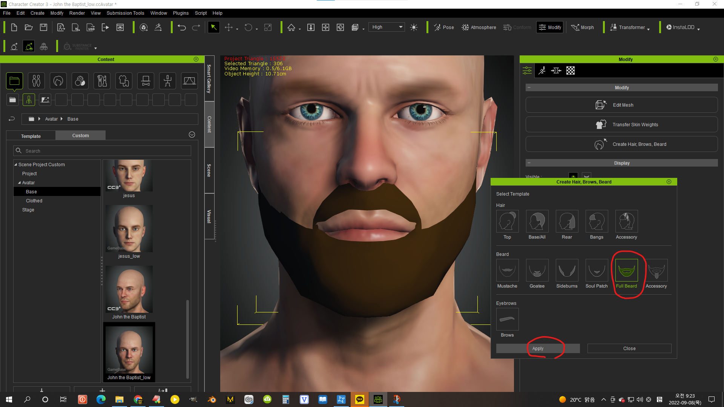The image size is (724, 407).
Task: Collapse the Avatar tree node
Action: tap(20, 183)
